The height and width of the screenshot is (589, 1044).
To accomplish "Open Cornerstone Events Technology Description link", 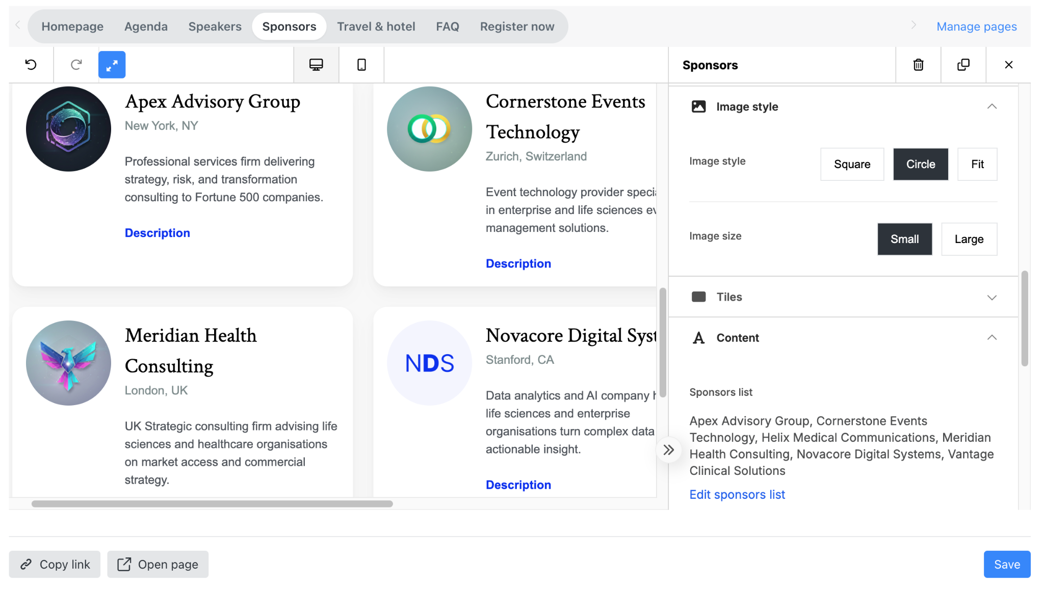I will point(518,263).
